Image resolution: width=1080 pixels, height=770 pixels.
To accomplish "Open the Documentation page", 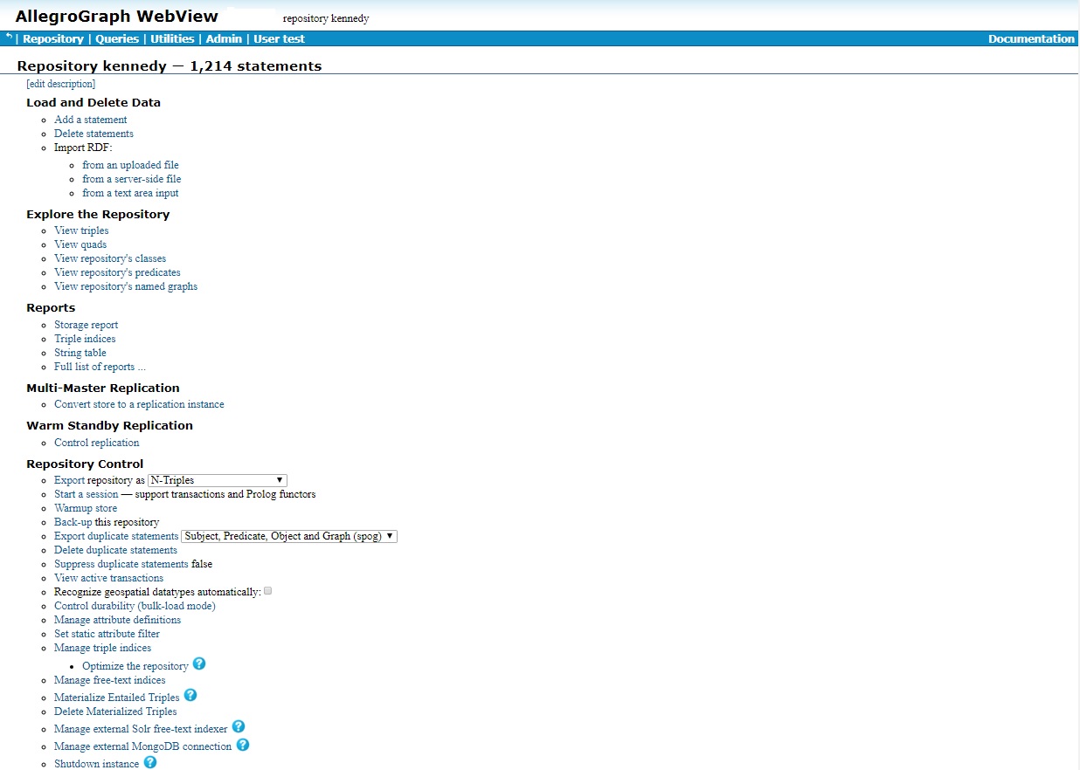I will click(1031, 38).
